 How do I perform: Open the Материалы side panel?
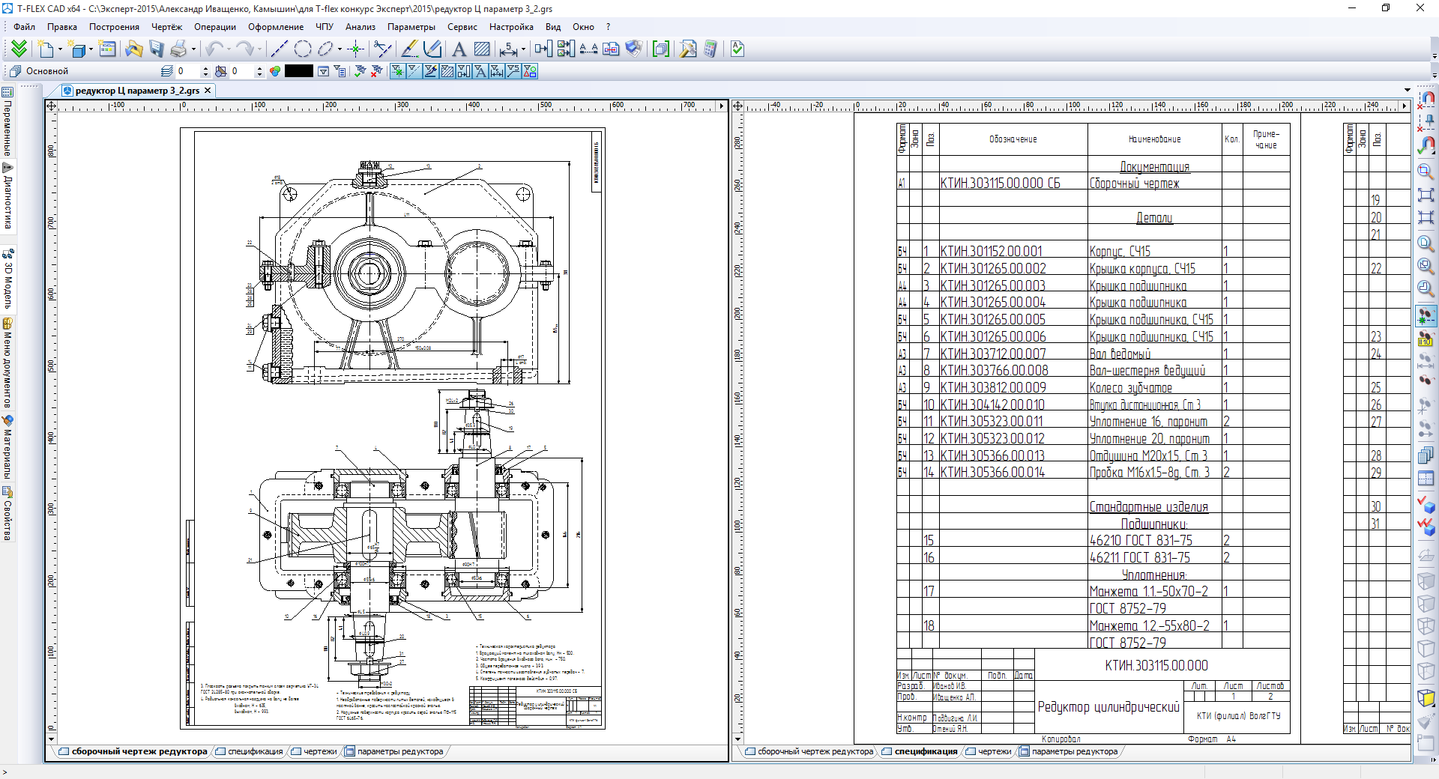coord(7,447)
